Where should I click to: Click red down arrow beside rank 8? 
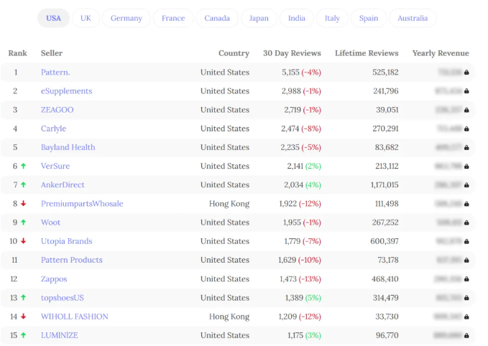pos(23,204)
